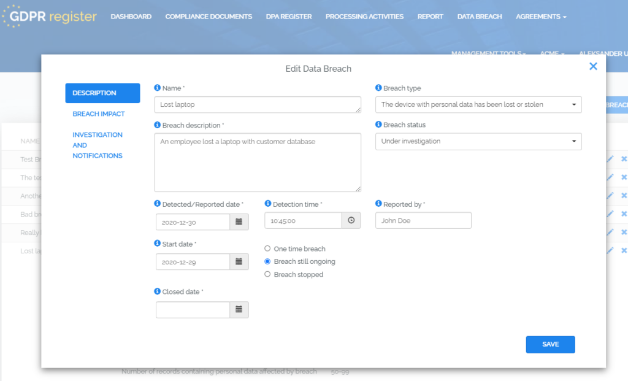Click info icon next to Breach type

pos(378,88)
